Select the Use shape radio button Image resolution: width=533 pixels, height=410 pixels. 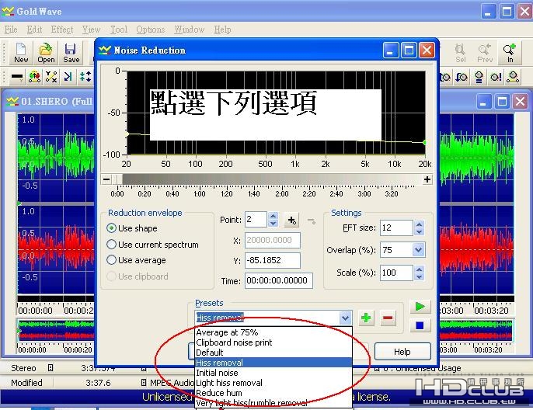[x=112, y=228]
